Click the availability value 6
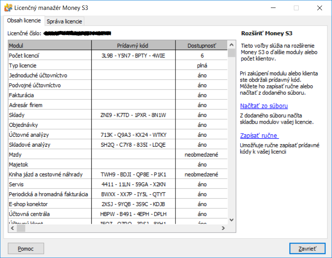Screen dimensions: 332x258 click(202, 55)
